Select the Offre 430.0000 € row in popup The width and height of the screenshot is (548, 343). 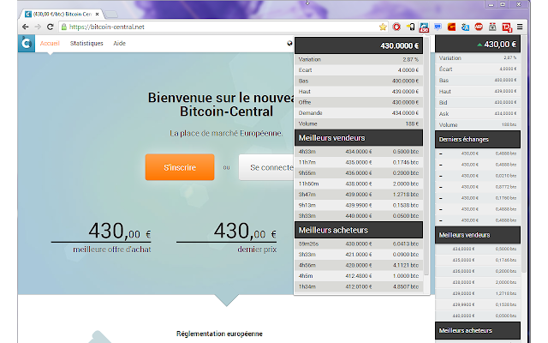coord(359,102)
